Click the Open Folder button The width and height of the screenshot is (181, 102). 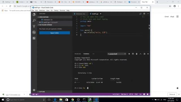tap(55, 33)
